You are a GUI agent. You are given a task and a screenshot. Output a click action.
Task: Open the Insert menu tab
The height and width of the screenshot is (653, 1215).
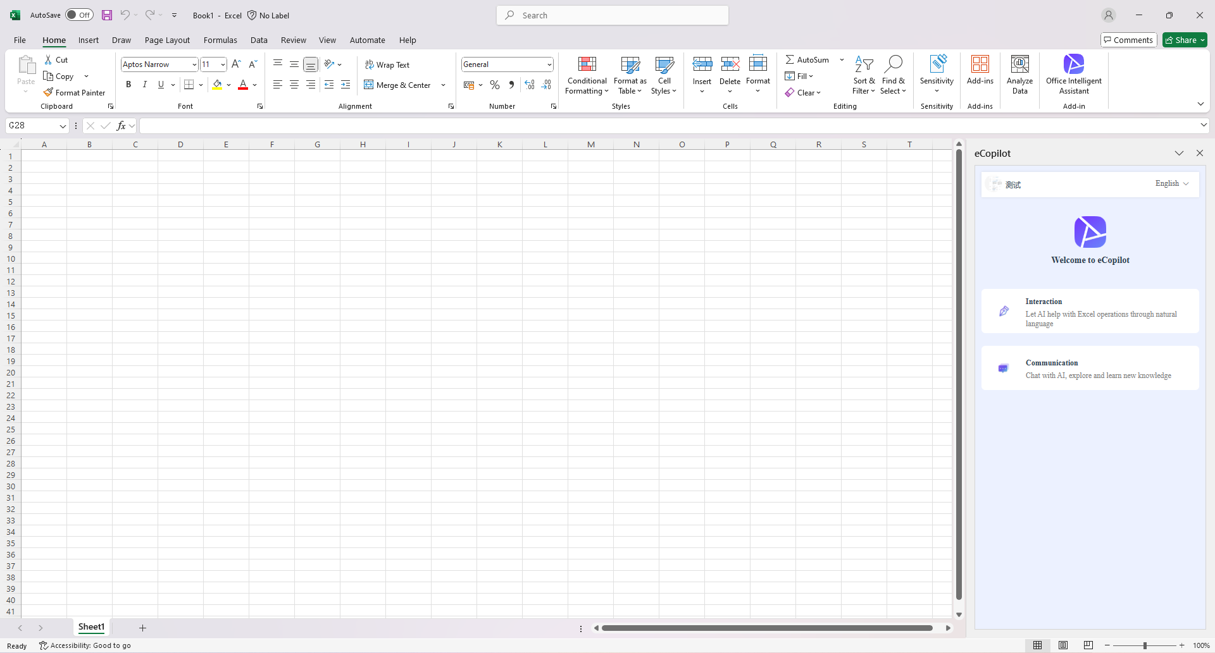[x=88, y=40]
